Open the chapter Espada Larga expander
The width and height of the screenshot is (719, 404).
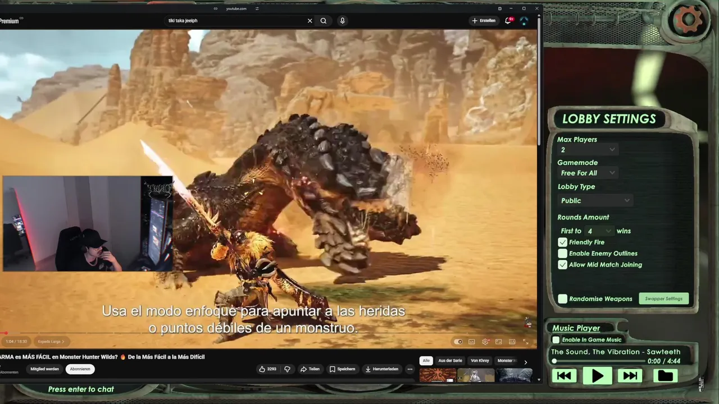tap(51, 341)
